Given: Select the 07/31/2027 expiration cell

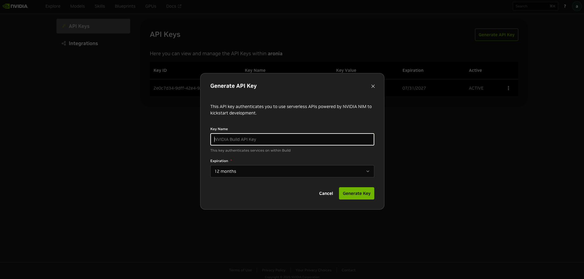Looking at the screenshot, I should click(414, 88).
